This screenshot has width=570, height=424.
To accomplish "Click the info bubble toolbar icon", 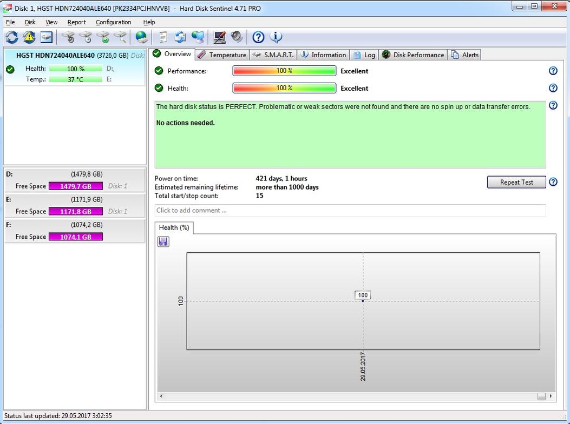I will (276, 37).
